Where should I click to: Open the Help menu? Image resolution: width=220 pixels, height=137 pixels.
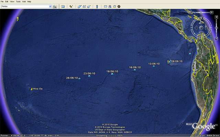29,1
